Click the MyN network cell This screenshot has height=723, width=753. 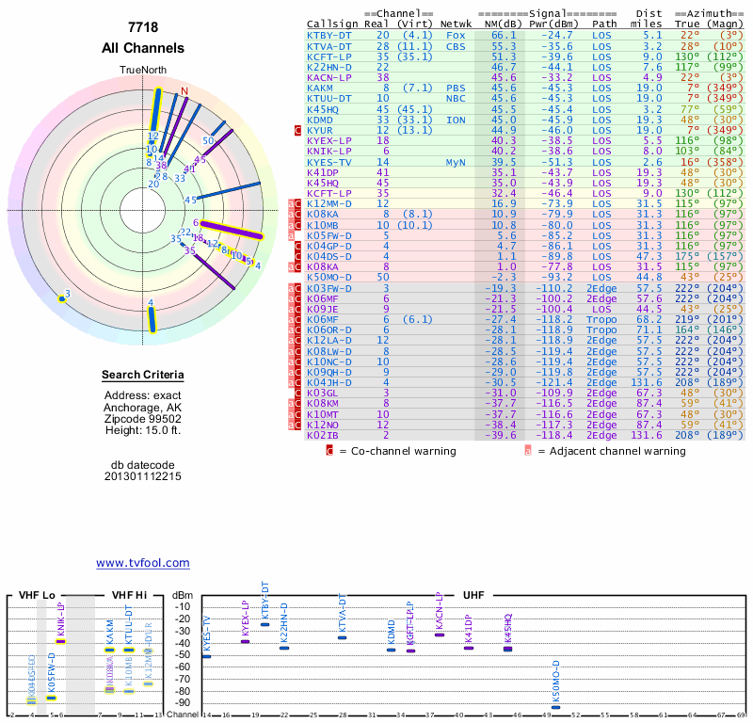point(456,162)
